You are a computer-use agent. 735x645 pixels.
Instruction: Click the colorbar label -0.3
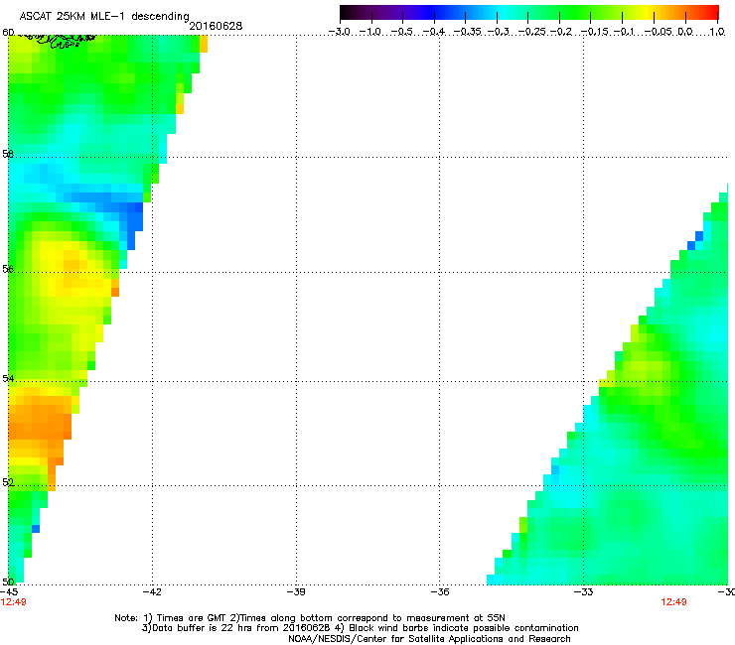499,32
